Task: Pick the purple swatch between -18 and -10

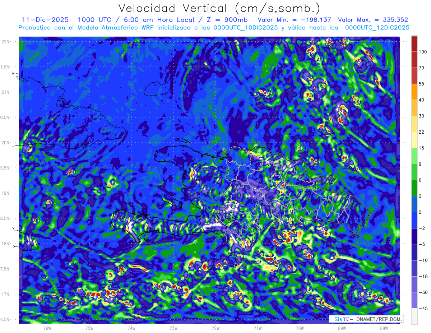Action: tap(414, 268)
